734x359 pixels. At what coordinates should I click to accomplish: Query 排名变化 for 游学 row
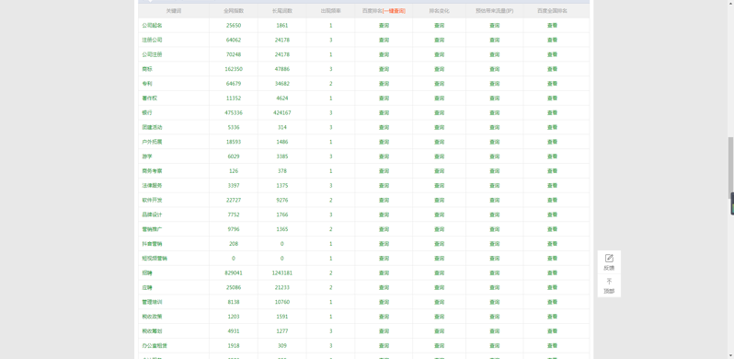click(439, 156)
